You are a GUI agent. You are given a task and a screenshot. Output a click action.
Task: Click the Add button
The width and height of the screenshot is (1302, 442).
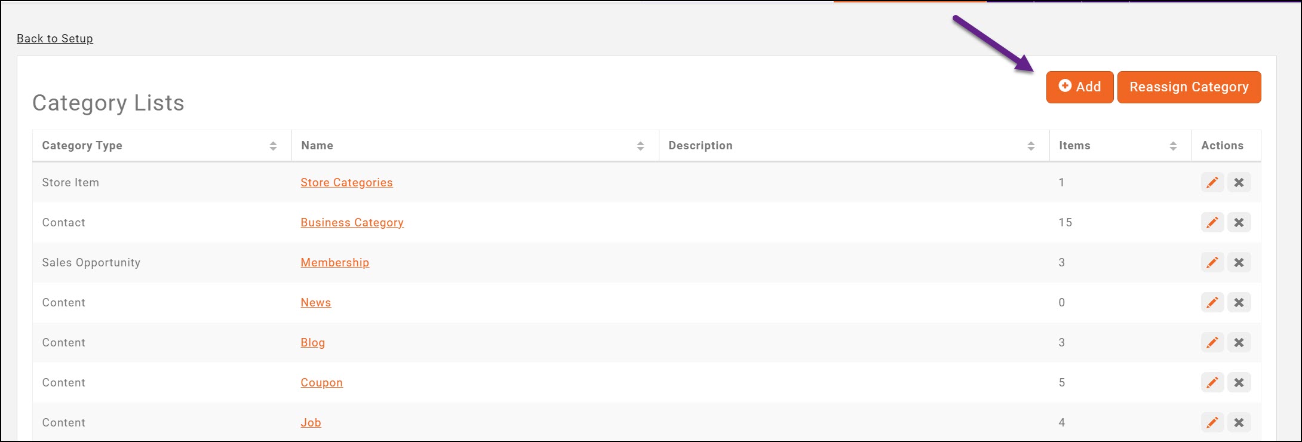(x=1080, y=87)
